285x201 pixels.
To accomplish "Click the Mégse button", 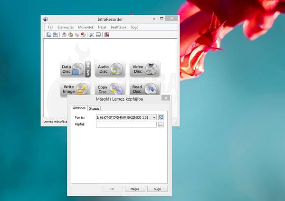I will point(135,189).
